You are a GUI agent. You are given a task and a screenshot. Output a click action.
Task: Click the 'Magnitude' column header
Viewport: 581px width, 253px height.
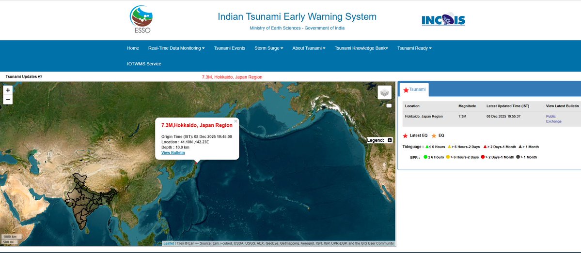(467, 106)
